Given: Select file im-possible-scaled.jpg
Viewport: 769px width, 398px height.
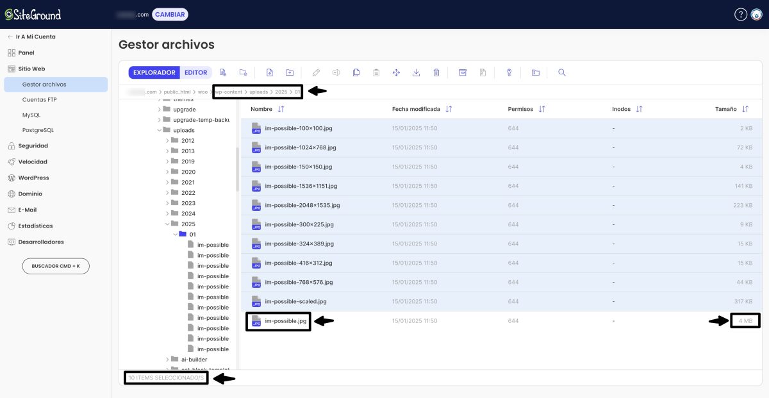Looking at the screenshot, I should (500, 301).
